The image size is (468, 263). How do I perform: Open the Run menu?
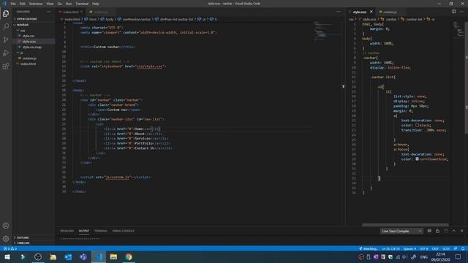[x=69, y=4]
